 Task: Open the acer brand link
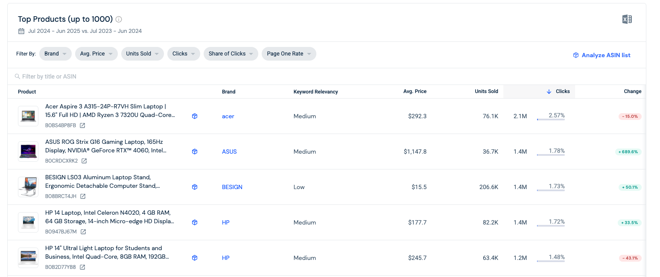(x=228, y=116)
